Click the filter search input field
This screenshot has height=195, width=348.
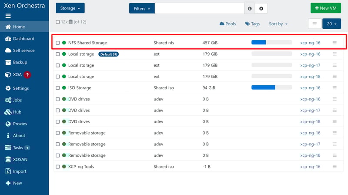pos(200,8)
